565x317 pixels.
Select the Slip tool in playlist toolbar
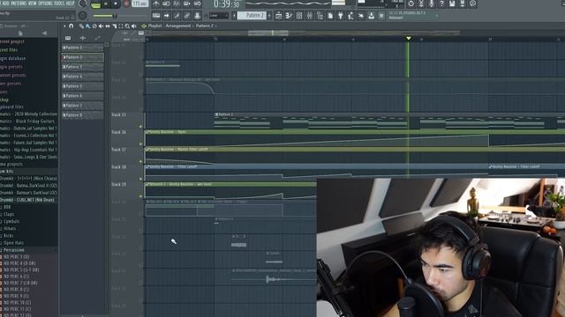108,26
